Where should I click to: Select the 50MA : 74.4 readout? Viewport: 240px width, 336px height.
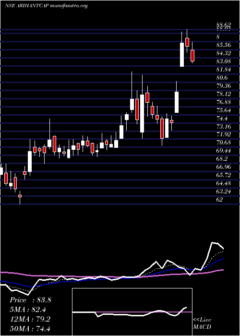click(x=30, y=329)
